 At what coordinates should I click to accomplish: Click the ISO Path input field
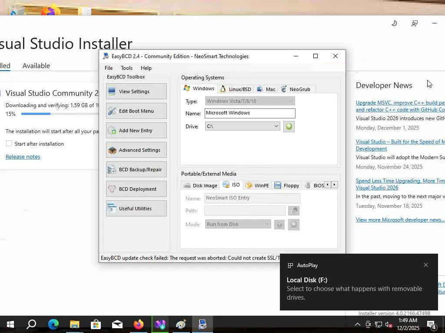[x=245, y=211]
